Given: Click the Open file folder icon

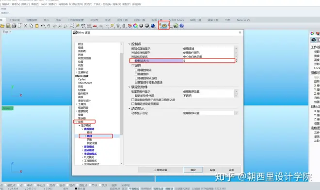Looking at the screenshot, I should [2, 26].
